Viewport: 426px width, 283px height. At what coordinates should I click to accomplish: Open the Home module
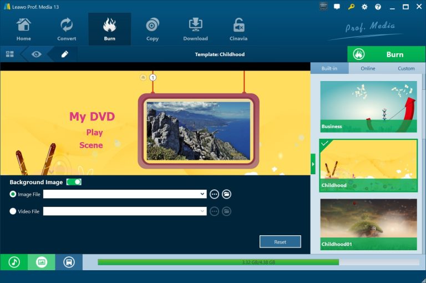coord(23,29)
